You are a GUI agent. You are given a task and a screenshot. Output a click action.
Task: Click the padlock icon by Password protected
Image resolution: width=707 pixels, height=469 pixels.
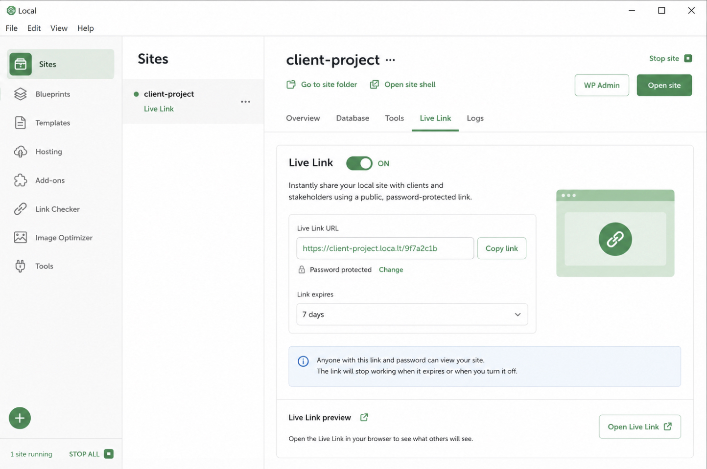302,269
